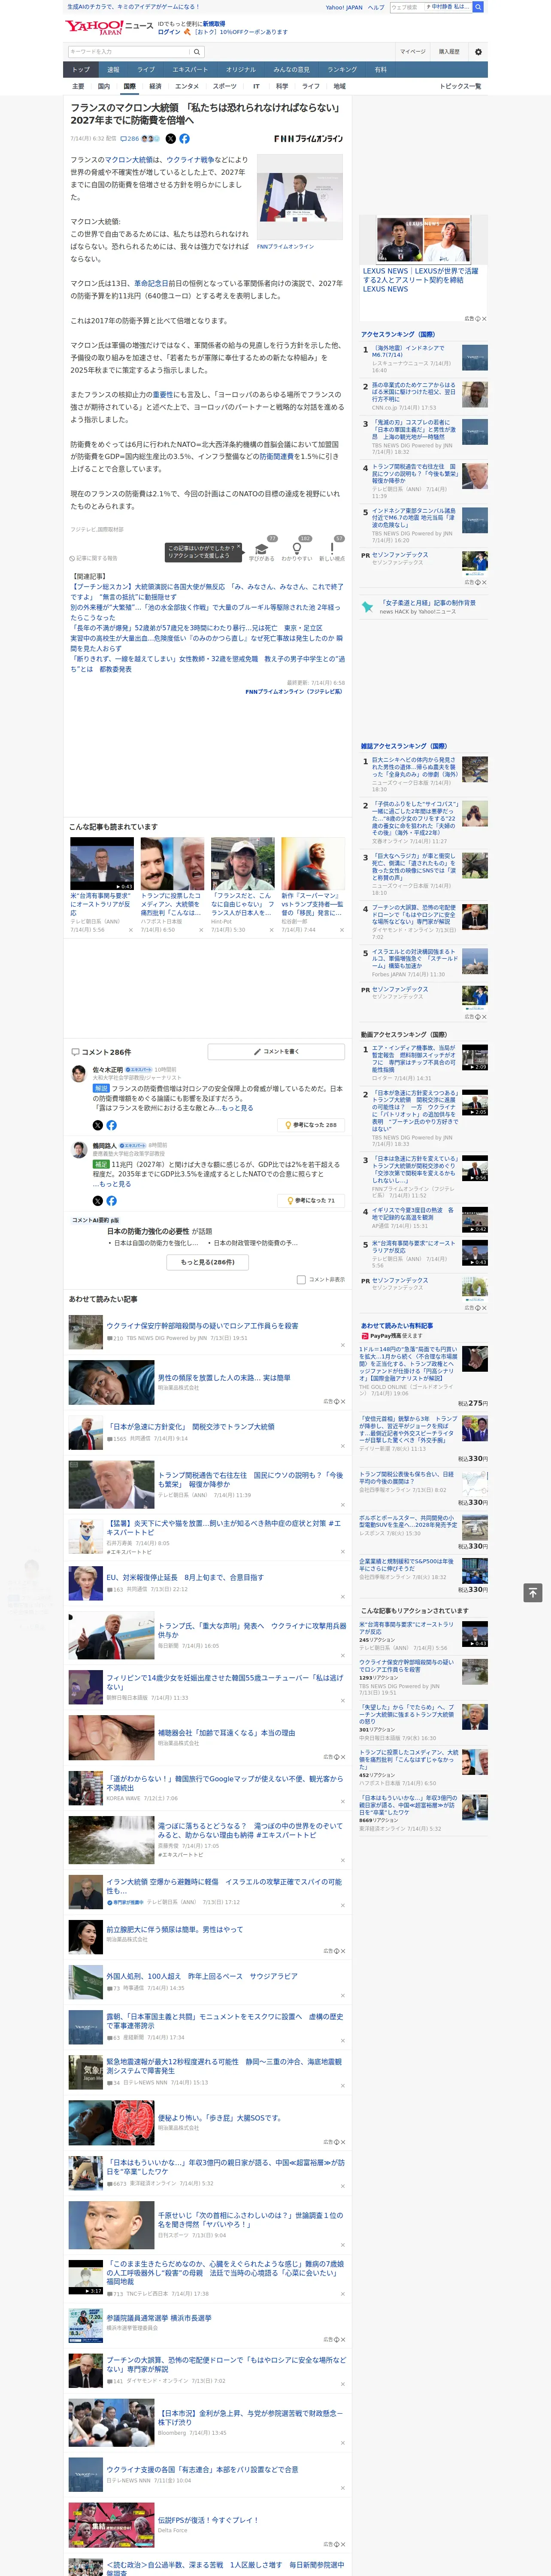
Task: Click the キーワードを入力 search field
Action: pyautogui.click(x=129, y=52)
